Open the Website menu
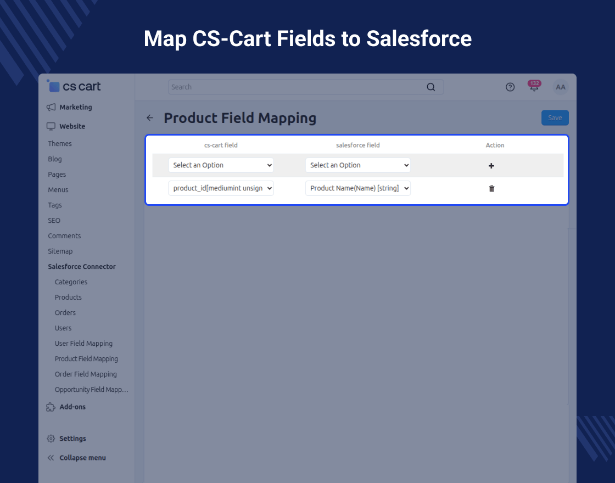Image resolution: width=615 pixels, height=483 pixels. [72, 126]
